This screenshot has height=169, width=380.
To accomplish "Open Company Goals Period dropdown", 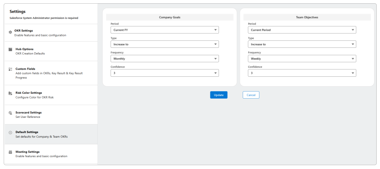I will (x=164, y=30).
